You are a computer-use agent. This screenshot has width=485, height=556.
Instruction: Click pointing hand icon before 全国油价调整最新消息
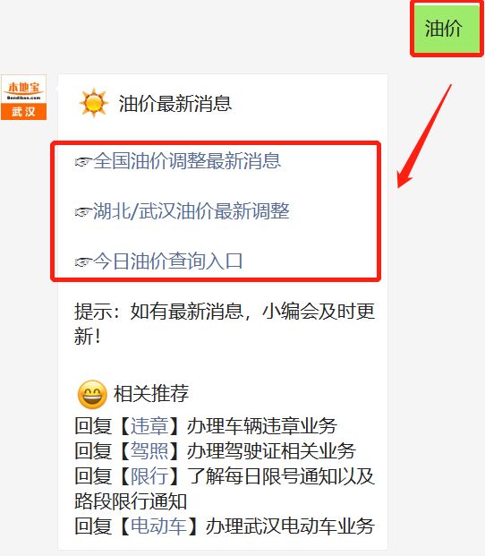pos(83,162)
